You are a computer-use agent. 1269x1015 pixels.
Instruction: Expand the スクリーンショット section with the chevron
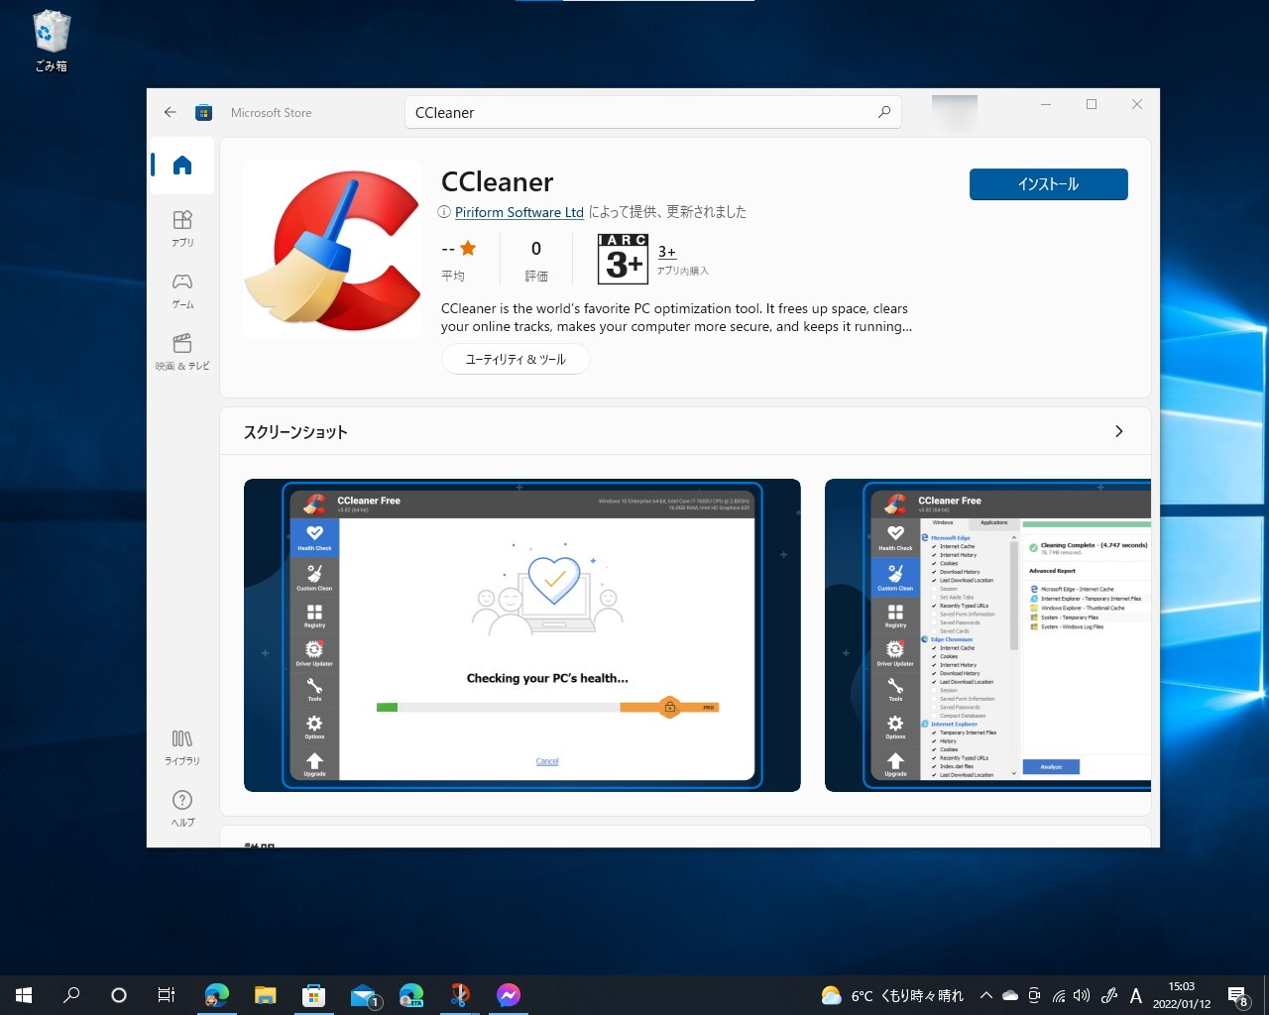[x=1119, y=431]
